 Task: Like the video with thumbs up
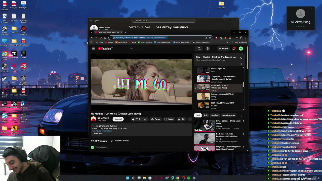coord(136,119)
